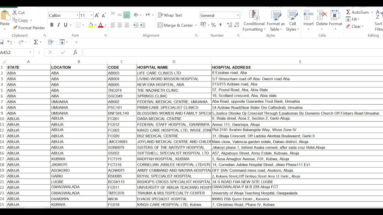Decrease font size with small A icon

104,15
